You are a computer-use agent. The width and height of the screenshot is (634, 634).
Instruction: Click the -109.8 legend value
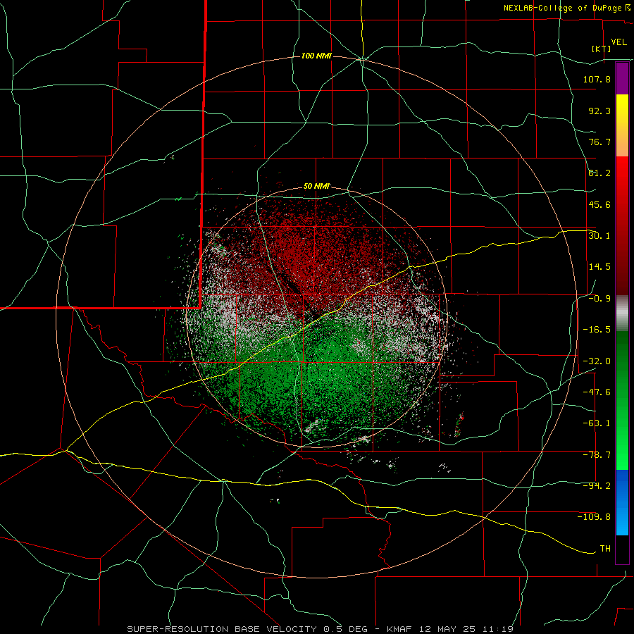[594, 517]
